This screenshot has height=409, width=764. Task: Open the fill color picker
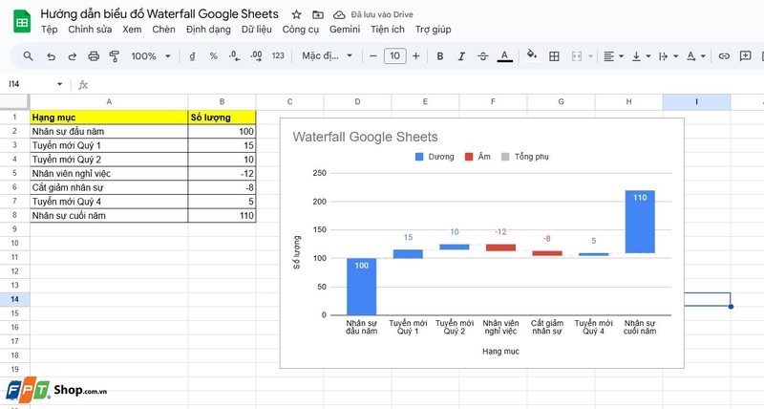point(532,55)
